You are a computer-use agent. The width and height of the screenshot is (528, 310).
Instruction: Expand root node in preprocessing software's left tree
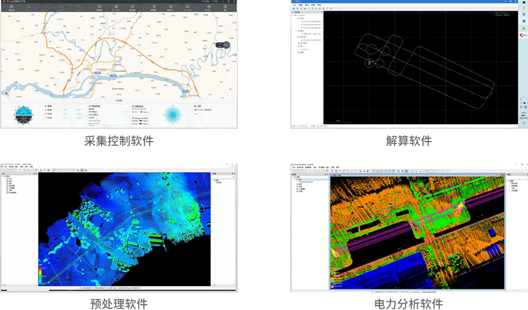coord(3,175)
